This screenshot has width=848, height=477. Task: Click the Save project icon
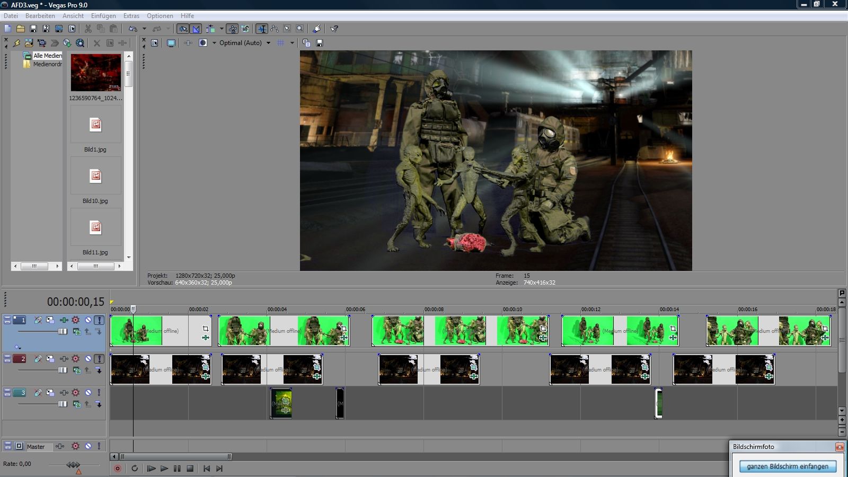33,29
